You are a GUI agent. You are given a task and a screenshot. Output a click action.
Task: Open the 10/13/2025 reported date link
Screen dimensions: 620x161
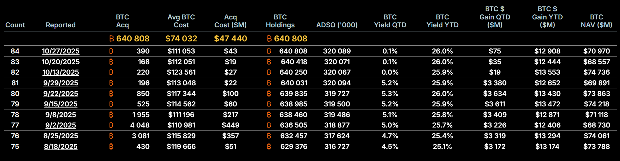point(61,72)
